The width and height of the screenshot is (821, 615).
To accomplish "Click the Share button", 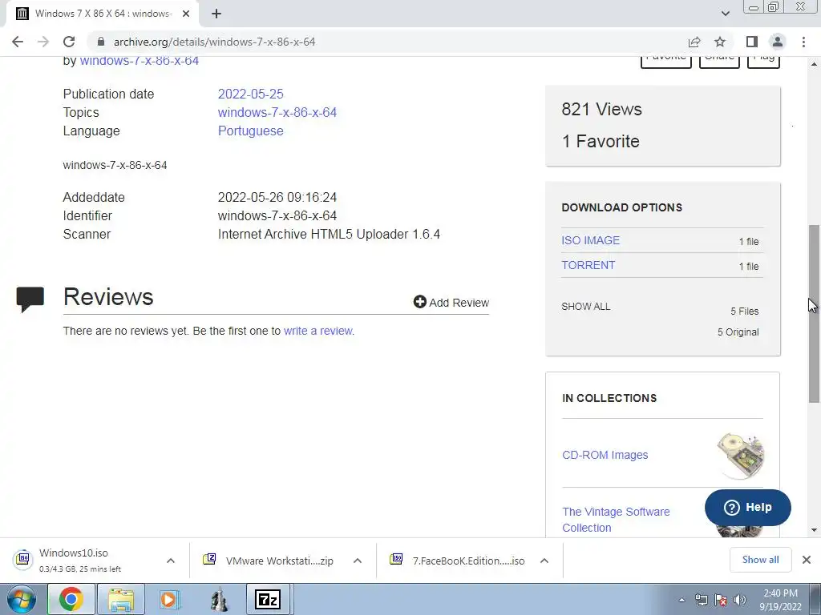I will [x=719, y=61].
